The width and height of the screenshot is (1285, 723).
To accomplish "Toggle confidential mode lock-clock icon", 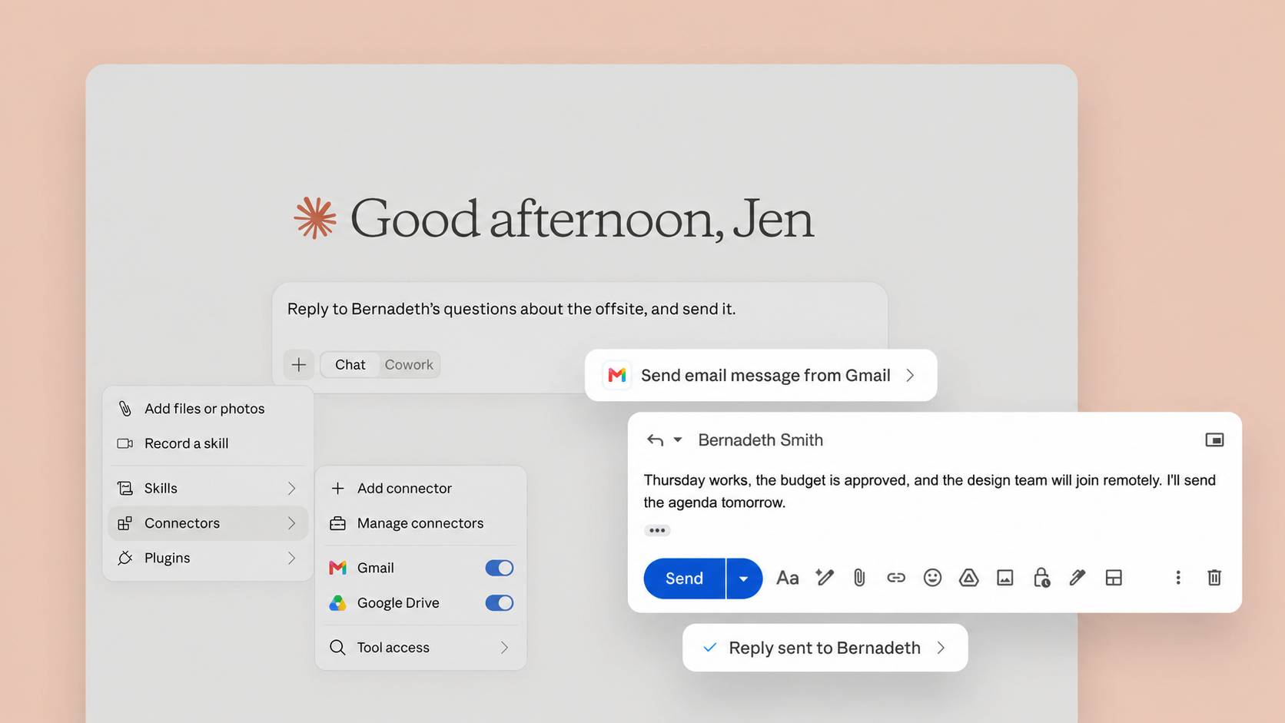I will 1041,578.
